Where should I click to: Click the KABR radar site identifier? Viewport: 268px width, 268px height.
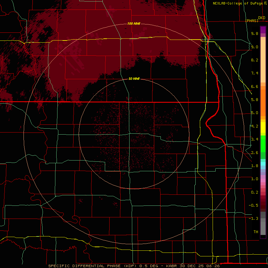click(172, 266)
